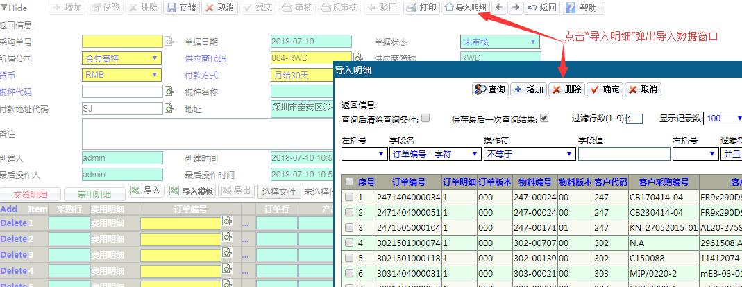Click Delete link for item 3
The width and height of the screenshot is (742, 287).
[14, 255]
